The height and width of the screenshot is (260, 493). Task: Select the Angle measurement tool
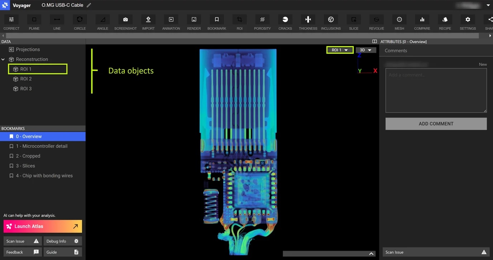[102, 23]
